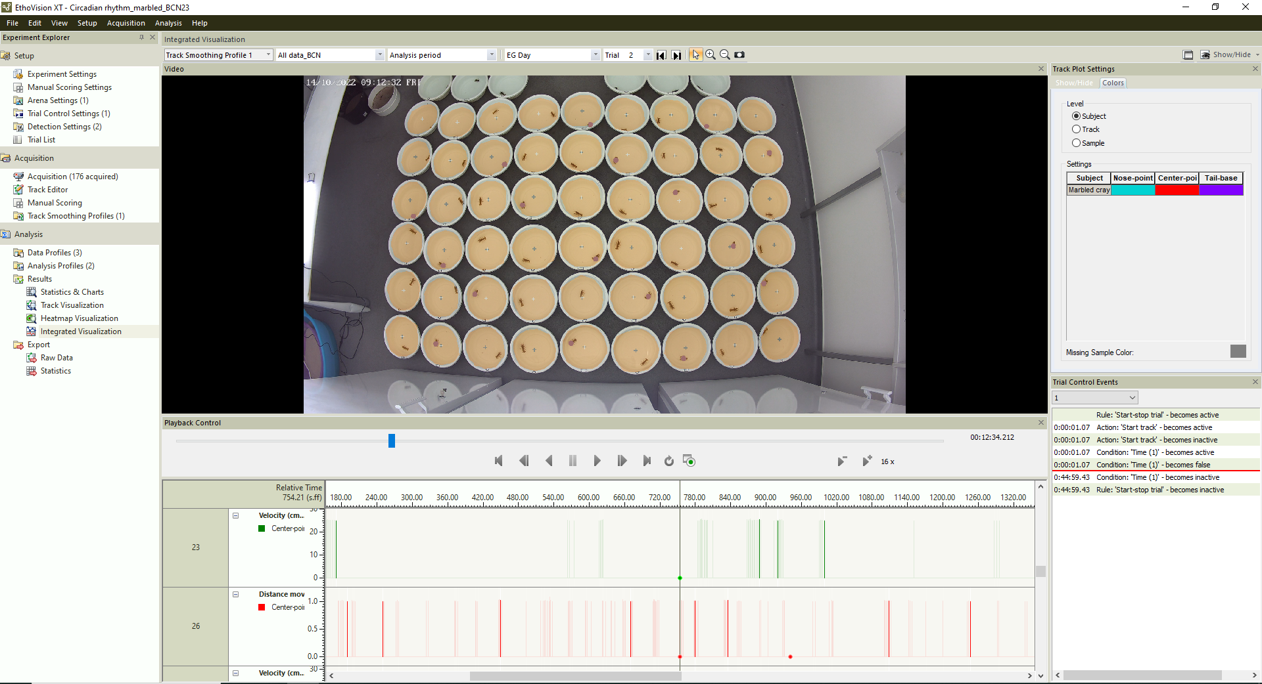1262x684 pixels.
Task: Toggle the loop playback icon
Action: click(669, 461)
